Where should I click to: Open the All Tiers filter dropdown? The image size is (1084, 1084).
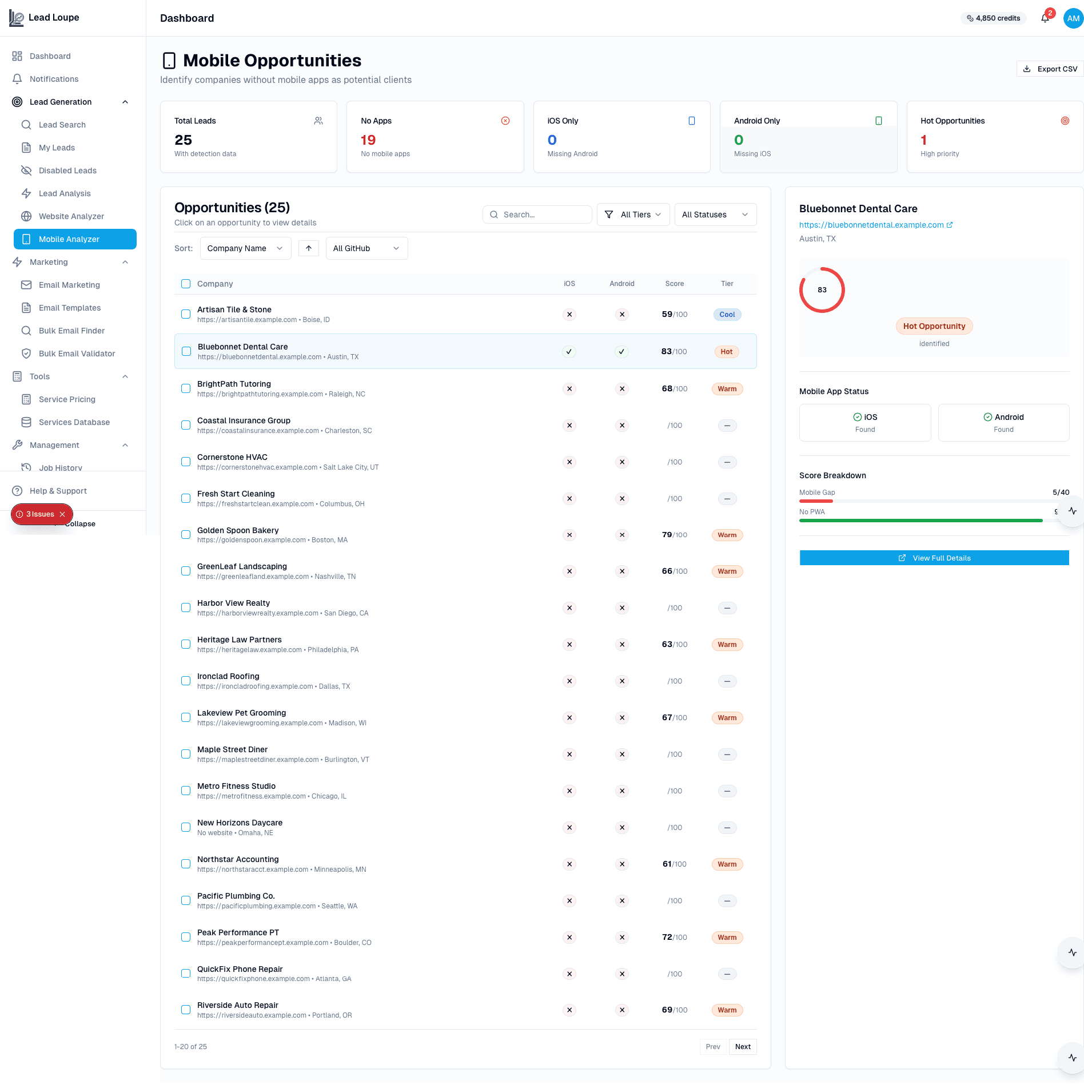coord(633,215)
